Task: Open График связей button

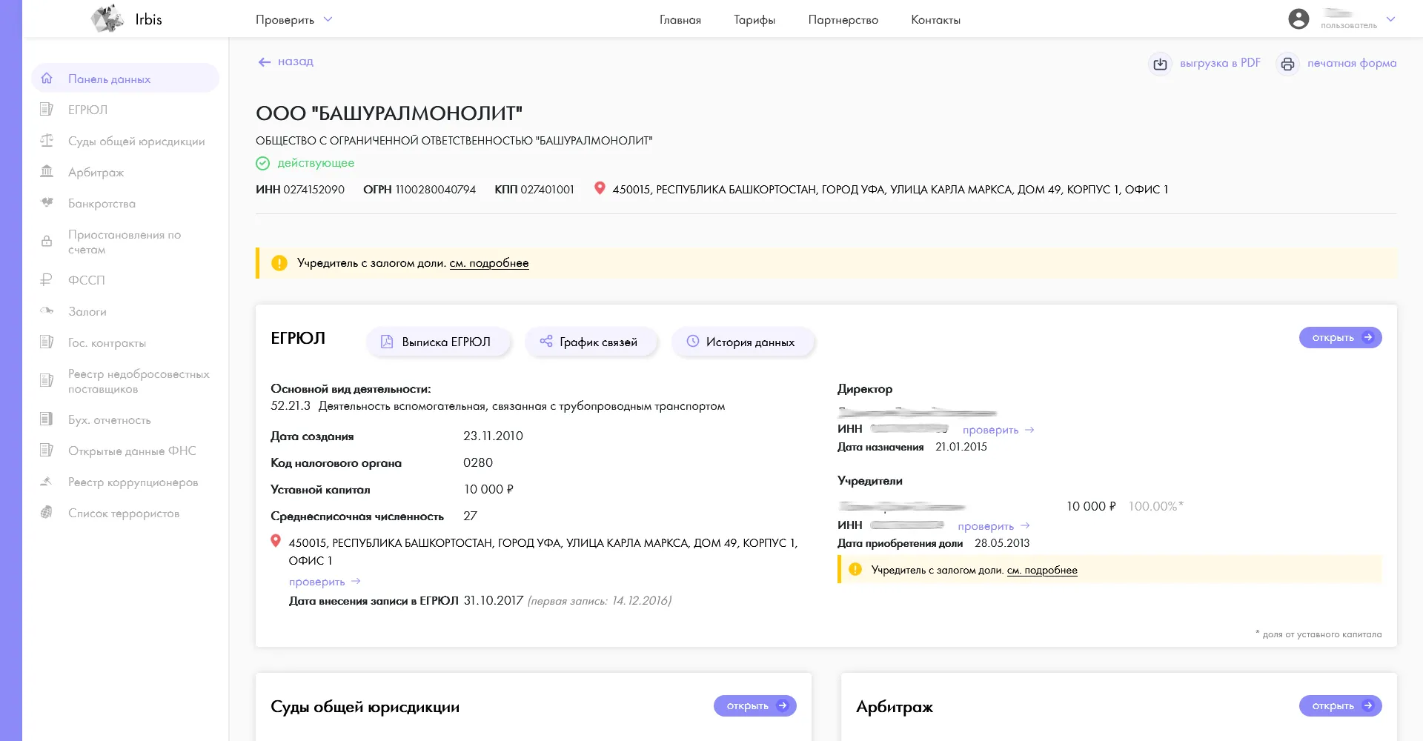Action: [x=591, y=342]
